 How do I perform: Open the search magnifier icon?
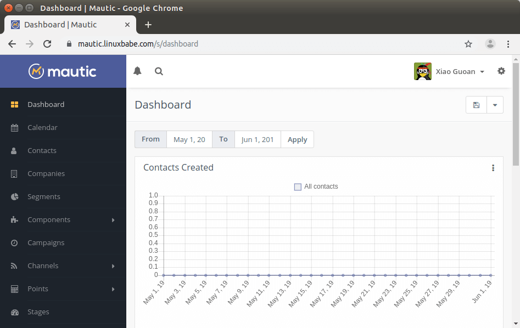coord(159,71)
